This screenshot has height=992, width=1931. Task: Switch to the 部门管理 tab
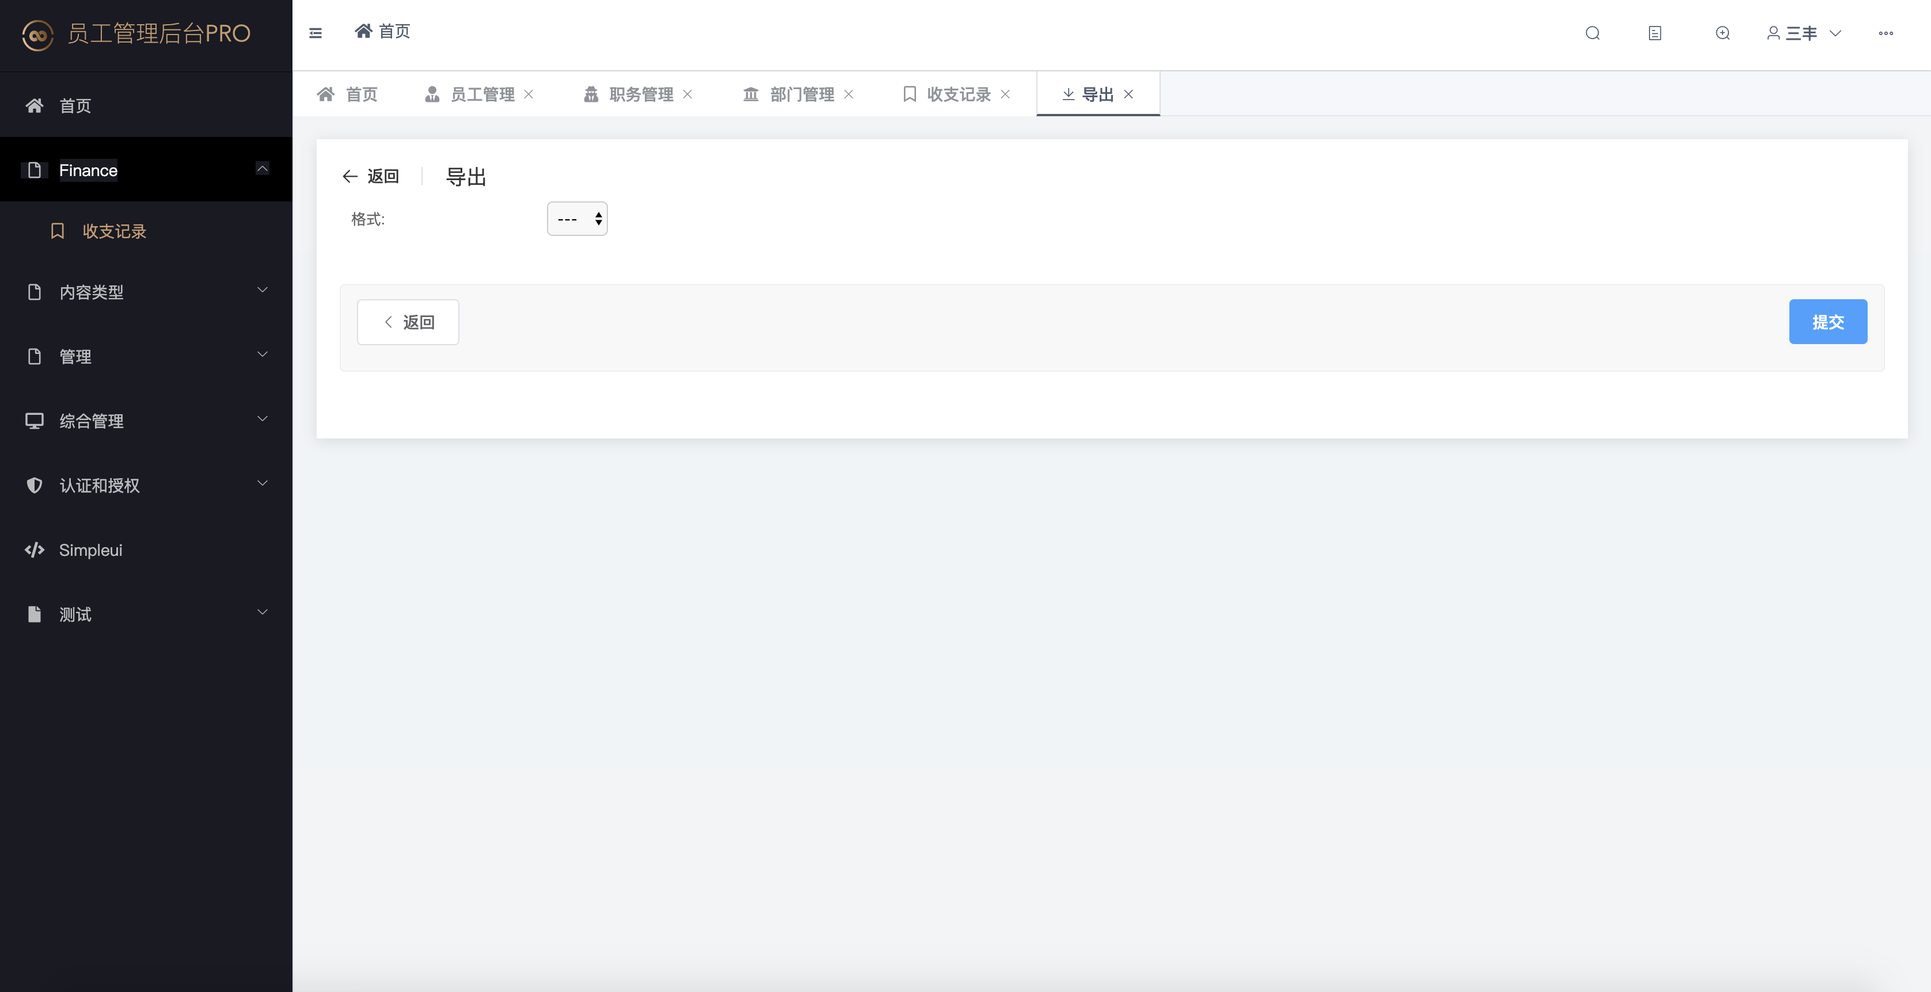[801, 94]
